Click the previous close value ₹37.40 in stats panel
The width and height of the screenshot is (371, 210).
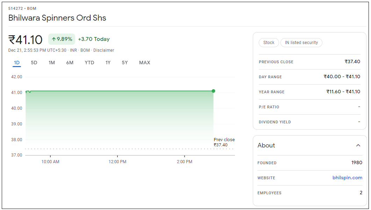(x=352, y=62)
